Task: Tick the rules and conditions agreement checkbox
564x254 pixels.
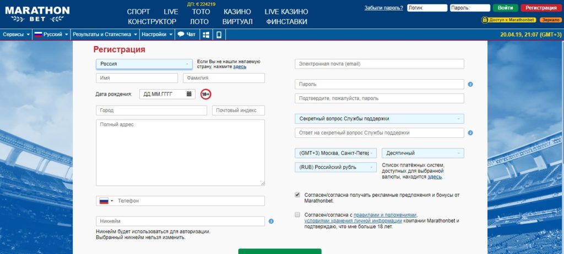Action: [297, 214]
